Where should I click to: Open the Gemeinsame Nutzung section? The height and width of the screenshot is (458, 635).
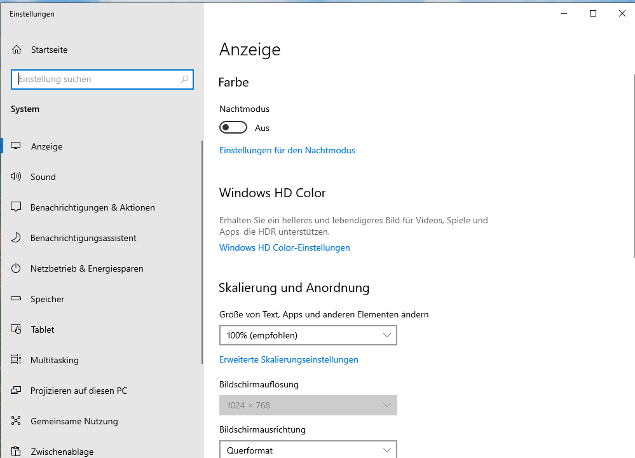click(x=74, y=421)
